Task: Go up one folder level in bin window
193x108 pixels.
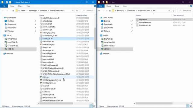Action: click(x=110, y=11)
